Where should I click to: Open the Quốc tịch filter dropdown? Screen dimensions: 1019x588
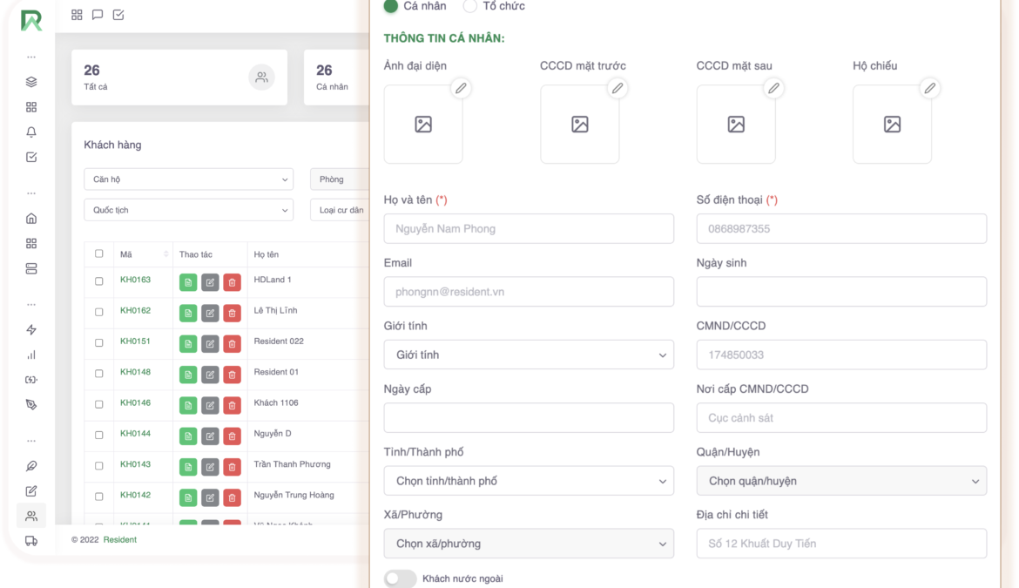(x=188, y=210)
